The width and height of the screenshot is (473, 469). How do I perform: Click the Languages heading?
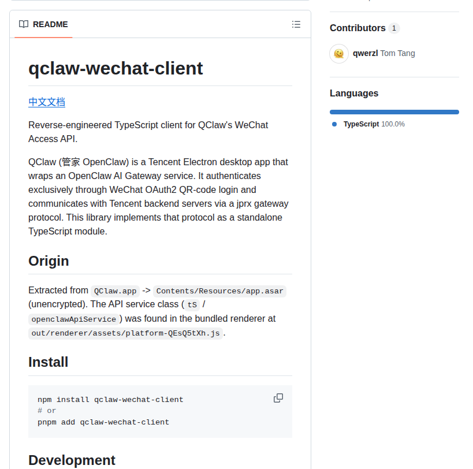pos(354,93)
